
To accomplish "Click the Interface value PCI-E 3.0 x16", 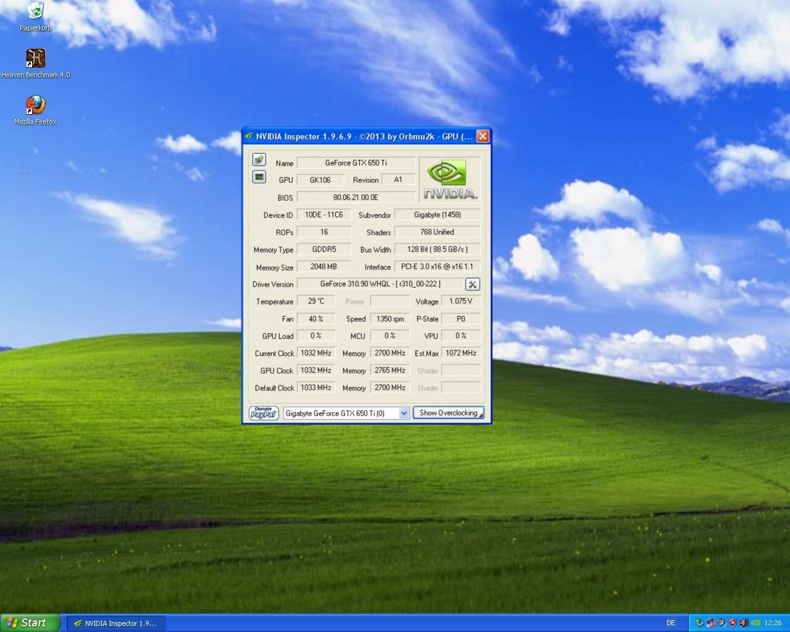I will point(437,266).
